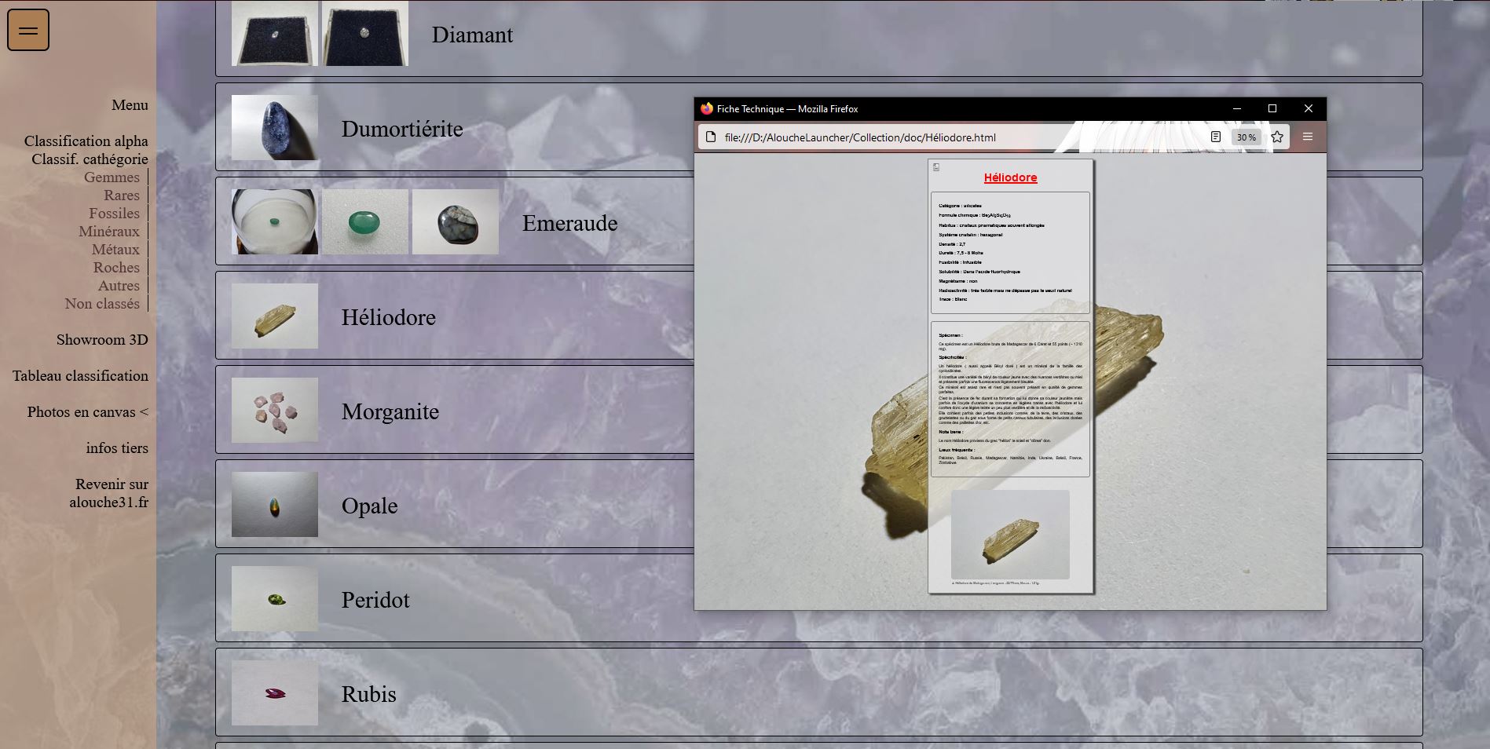Image resolution: width=1490 pixels, height=749 pixels.
Task: Click small icon beside Héliodore title
Action: pyautogui.click(x=936, y=167)
